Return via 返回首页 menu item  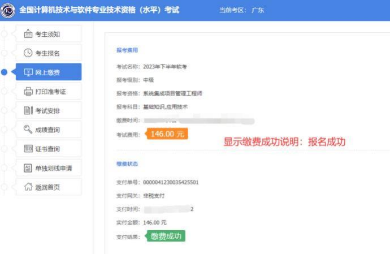pos(49,187)
